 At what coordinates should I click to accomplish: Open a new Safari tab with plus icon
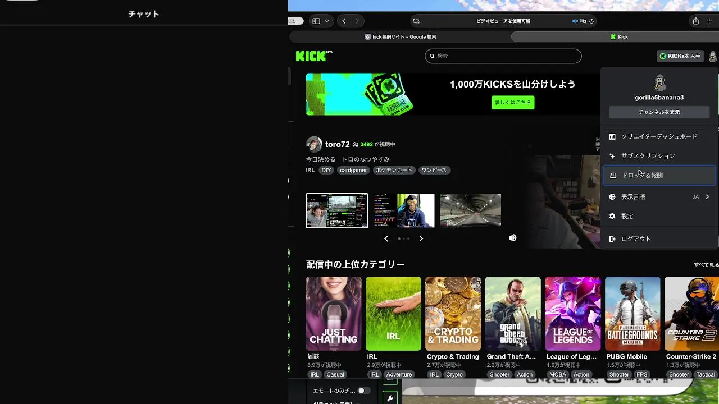(x=709, y=21)
